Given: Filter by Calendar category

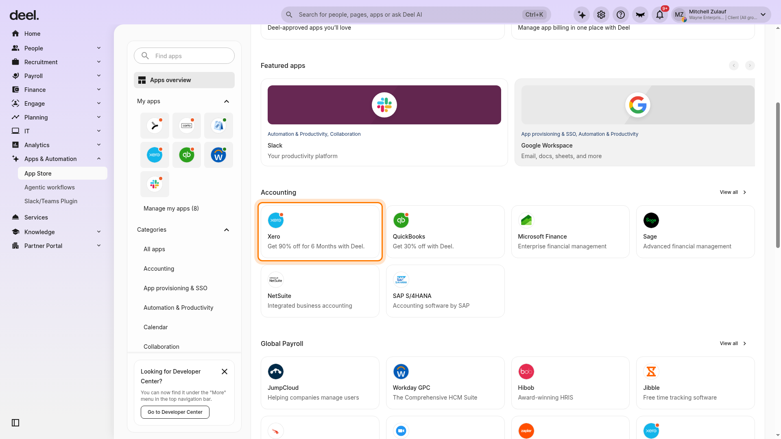Looking at the screenshot, I should pyautogui.click(x=155, y=327).
